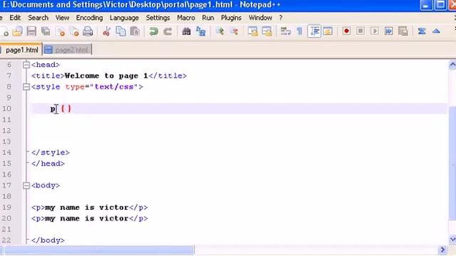Synchronize horizontal scrolling
The height and width of the screenshot is (256, 456).
(266, 31)
